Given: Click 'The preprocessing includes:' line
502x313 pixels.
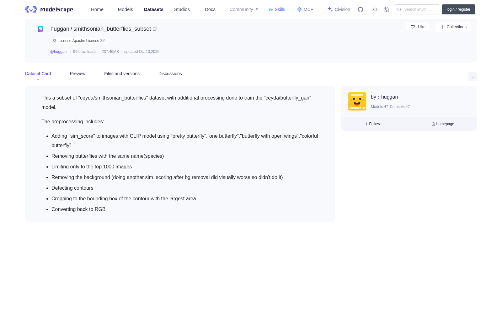Looking at the screenshot, I should coord(73,122).
